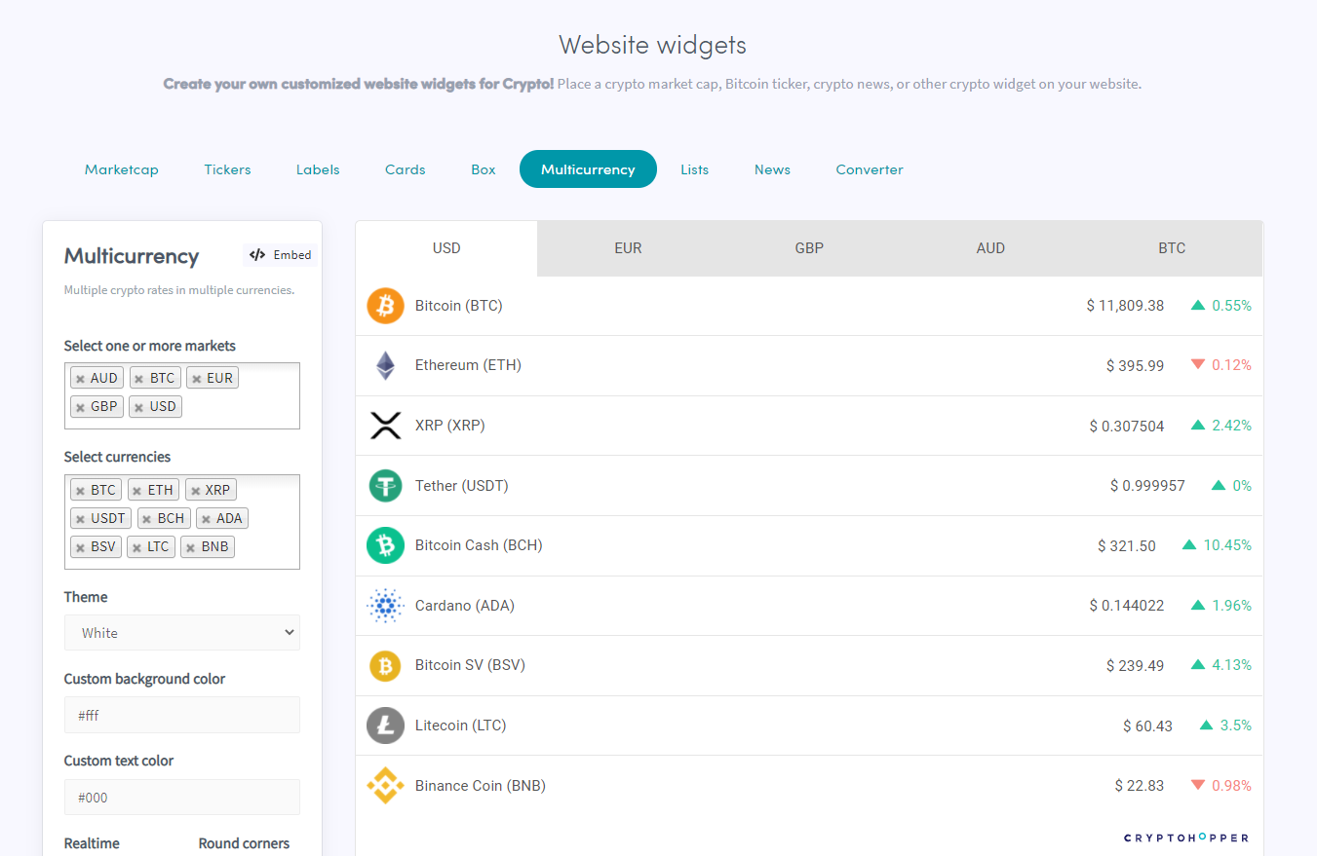
Task: Click the Bitcoin orange logo icon
Action: 385,306
